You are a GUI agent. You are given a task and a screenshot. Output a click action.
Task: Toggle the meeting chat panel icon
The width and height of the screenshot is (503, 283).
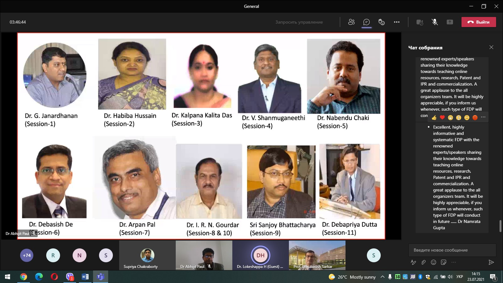point(366,22)
